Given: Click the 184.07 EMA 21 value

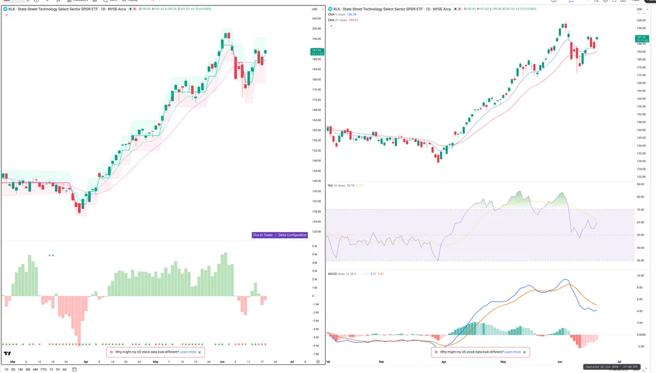Looking at the screenshot, I should coord(353,20).
